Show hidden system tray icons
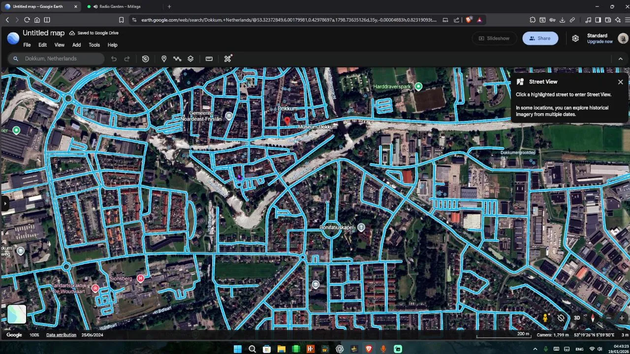This screenshot has width=630, height=354. pyautogui.click(x=535, y=349)
